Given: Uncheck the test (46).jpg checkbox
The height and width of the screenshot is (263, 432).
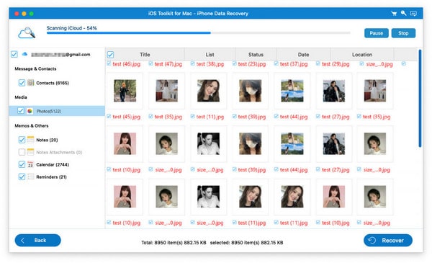Looking at the screenshot, I should (x=109, y=63).
